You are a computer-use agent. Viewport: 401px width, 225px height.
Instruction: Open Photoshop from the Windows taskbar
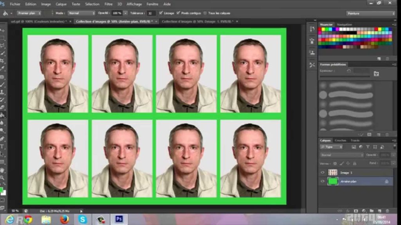click(119, 219)
